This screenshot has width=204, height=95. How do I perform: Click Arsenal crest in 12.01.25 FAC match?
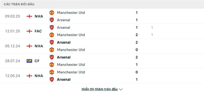52,27
